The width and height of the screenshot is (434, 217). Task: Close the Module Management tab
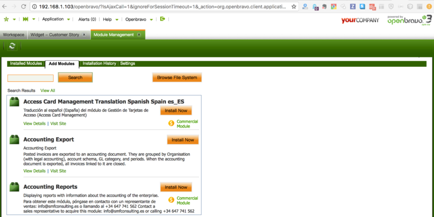coord(139,34)
